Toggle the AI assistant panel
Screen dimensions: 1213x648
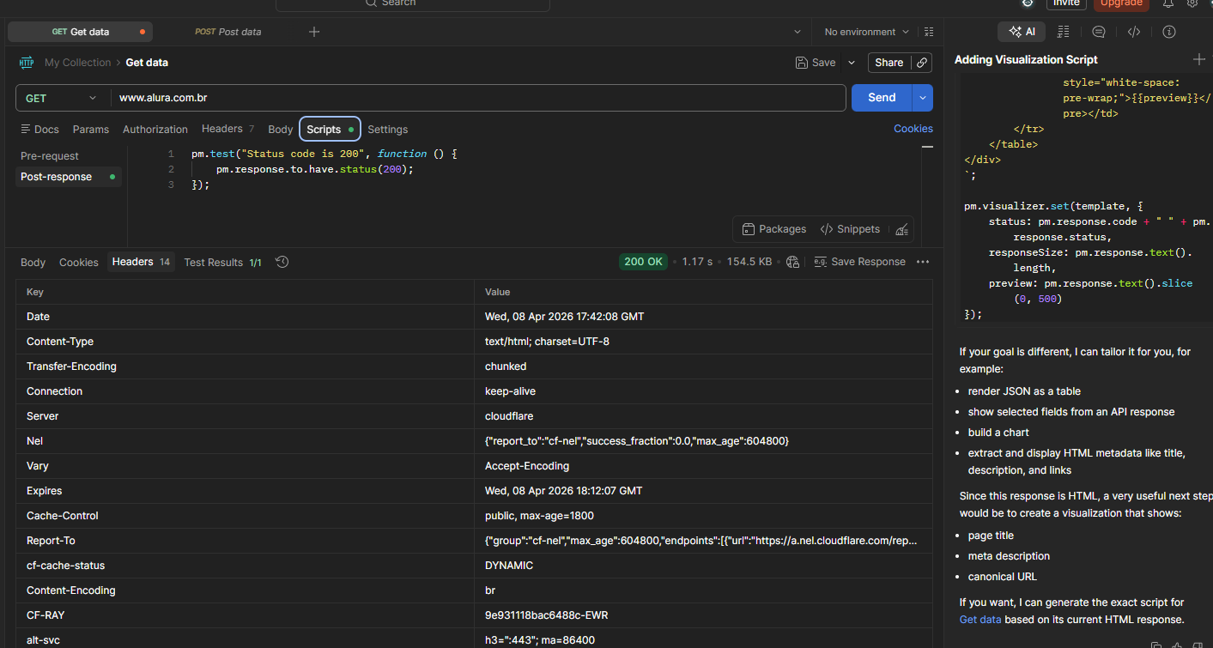(1022, 32)
